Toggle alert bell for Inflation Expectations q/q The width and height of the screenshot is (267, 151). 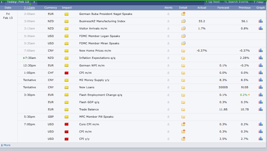pyautogui.click(x=168, y=58)
